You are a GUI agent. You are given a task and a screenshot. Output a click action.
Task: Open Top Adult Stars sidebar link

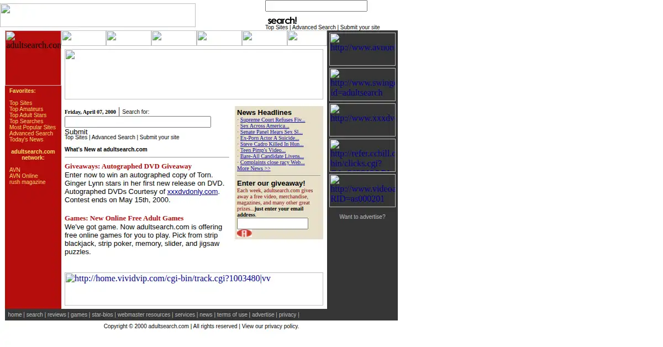28,115
